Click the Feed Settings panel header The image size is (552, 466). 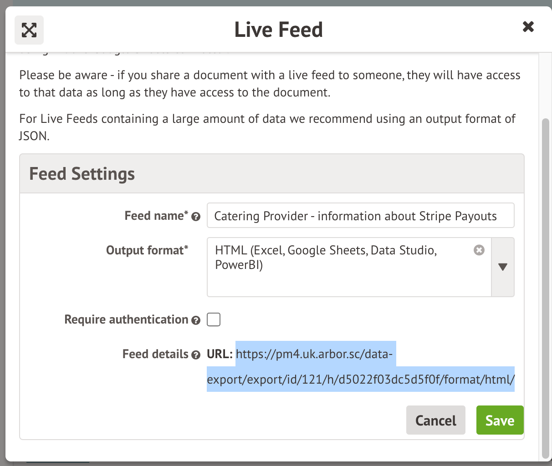pyautogui.click(x=271, y=174)
